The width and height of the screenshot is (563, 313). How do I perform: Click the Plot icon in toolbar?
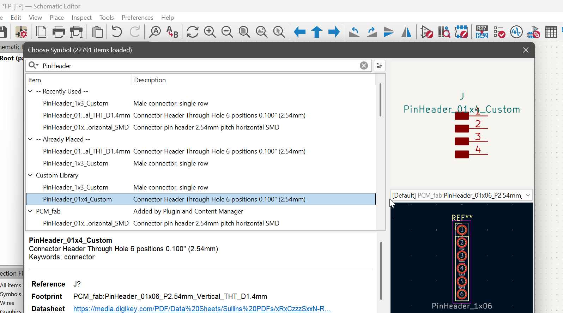point(76,32)
